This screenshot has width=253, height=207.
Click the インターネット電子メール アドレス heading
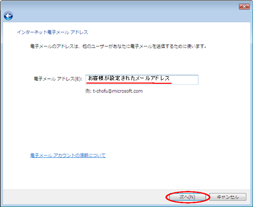click(x=53, y=32)
